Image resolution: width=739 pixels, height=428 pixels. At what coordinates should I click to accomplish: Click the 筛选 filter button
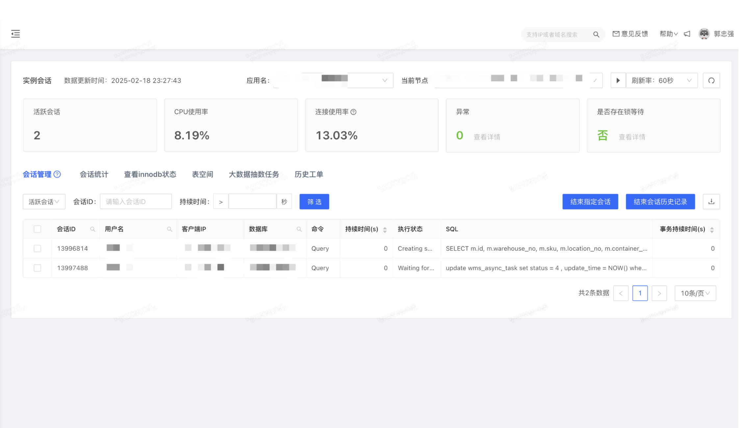click(314, 201)
